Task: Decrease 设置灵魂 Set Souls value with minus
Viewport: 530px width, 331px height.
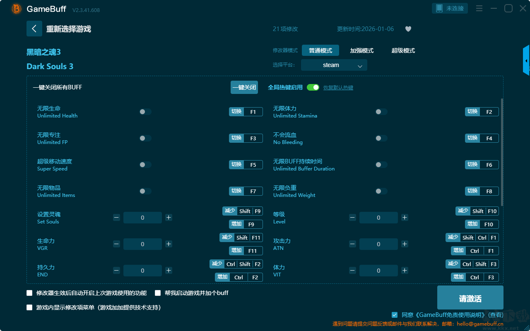Action: click(x=116, y=218)
